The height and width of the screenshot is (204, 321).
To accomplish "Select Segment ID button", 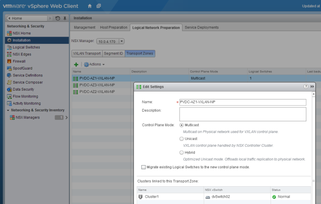I will (x=113, y=54).
